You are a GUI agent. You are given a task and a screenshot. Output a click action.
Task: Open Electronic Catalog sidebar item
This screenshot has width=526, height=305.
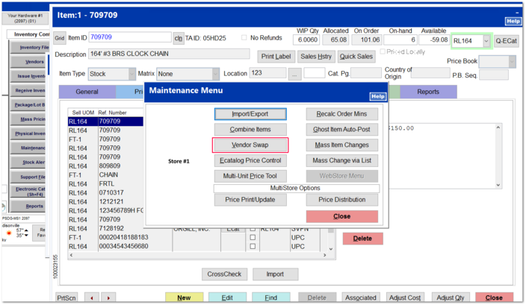[x=30, y=192]
